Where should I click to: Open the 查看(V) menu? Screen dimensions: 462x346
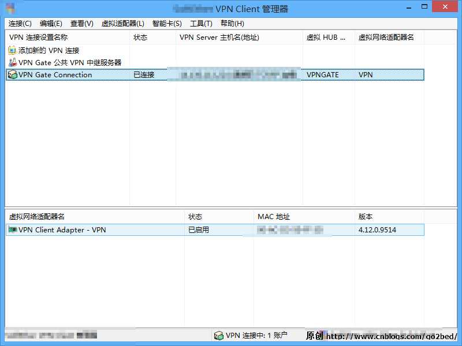[x=81, y=24]
